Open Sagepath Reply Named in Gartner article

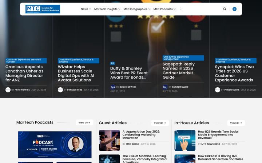click(178, 71)
